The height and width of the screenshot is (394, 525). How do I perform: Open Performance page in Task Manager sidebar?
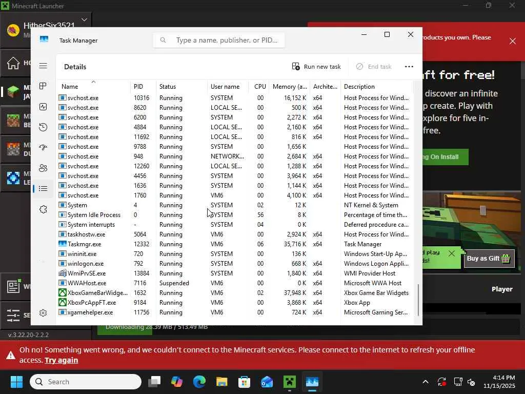coord(43,107)
